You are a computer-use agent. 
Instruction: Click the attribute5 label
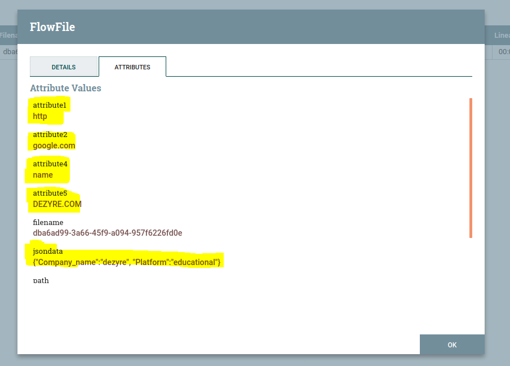tap(50, 193)
